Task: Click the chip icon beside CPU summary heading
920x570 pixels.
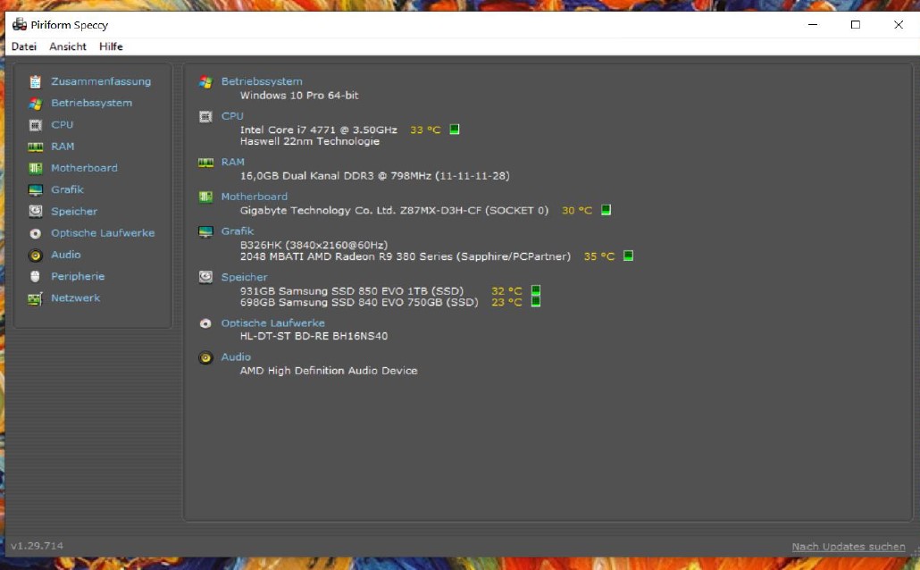Action: click(x=205, y=117)
